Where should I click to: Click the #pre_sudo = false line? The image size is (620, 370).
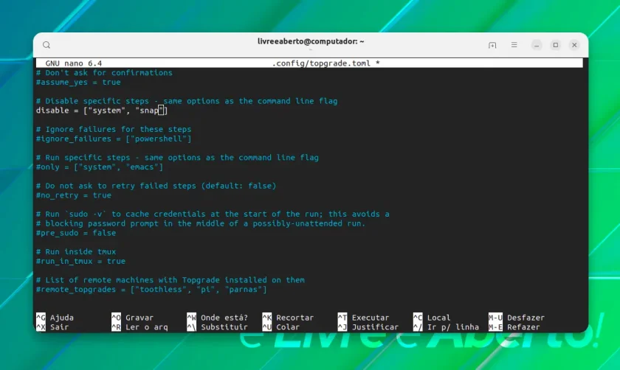[76, 233]
